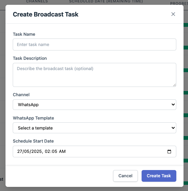Select the AM period in schedule time
Image resolution: width=188 pixels, height=191 pixels.
coord(62,151)
